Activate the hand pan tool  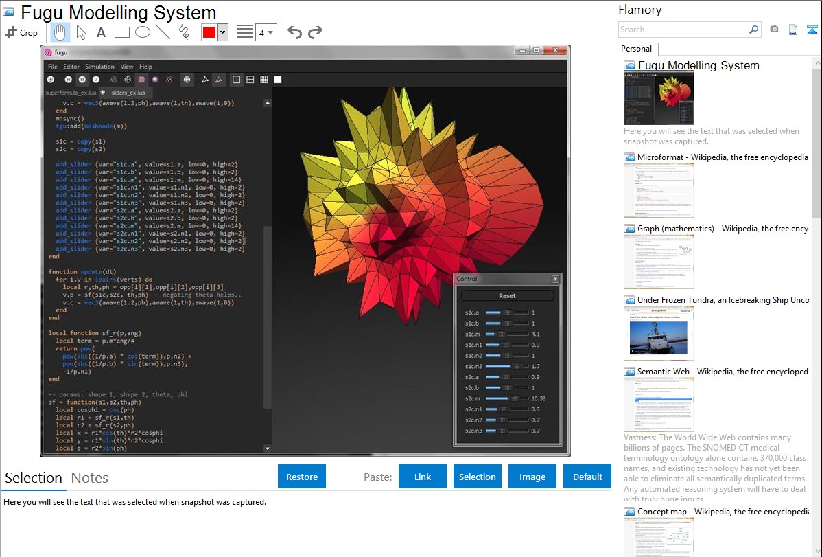click(60, 32)
